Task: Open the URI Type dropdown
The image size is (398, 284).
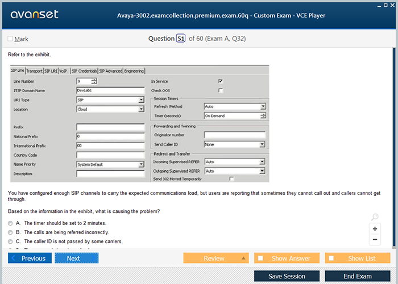Action: click(142, 100)
